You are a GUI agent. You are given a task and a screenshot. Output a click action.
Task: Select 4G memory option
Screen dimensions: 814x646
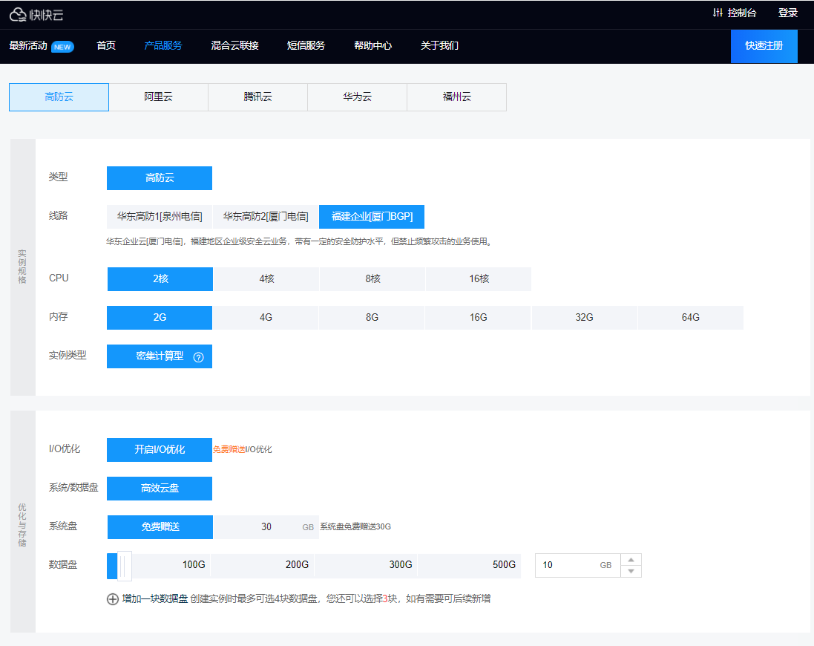(266, 317)
